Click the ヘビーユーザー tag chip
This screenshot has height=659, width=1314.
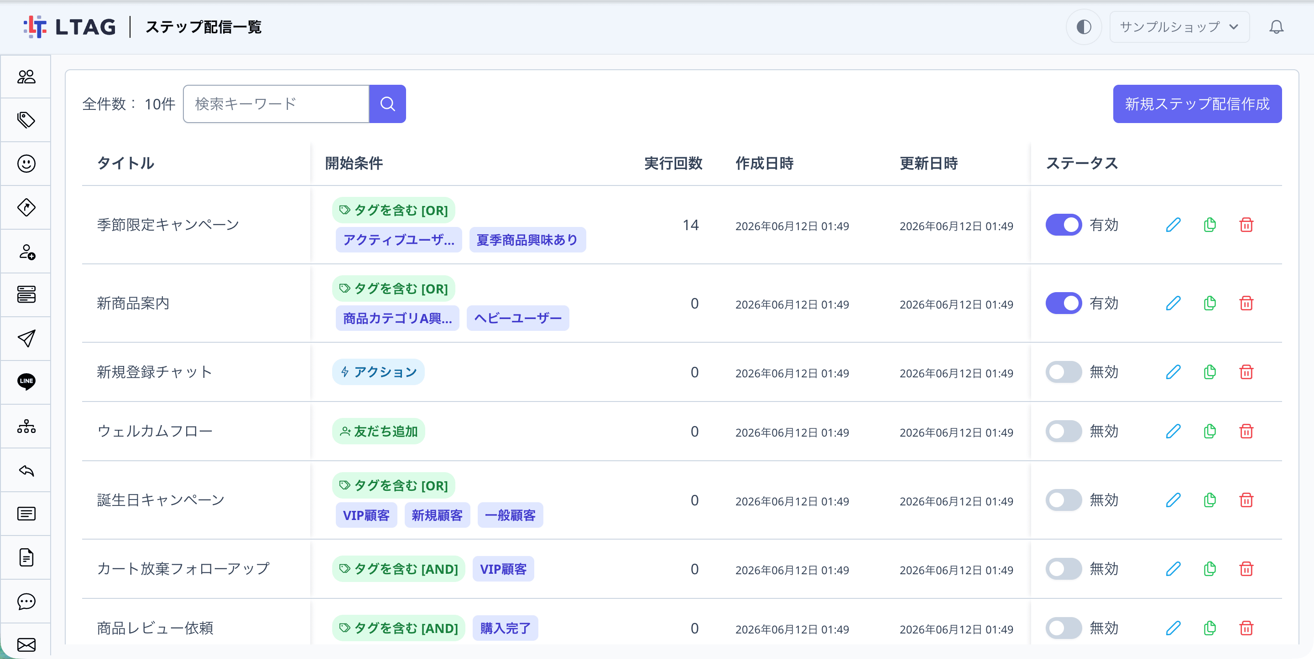518,318
